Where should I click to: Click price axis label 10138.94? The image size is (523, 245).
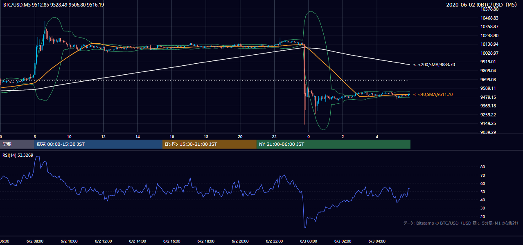pyautogui.click(x=489, y=44)
